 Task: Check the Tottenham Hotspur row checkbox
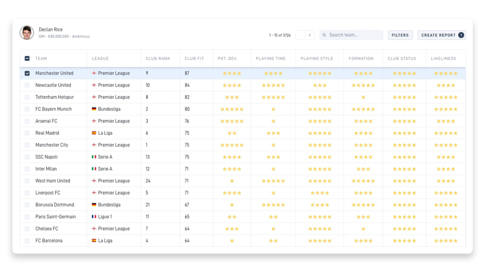[27, 97]
